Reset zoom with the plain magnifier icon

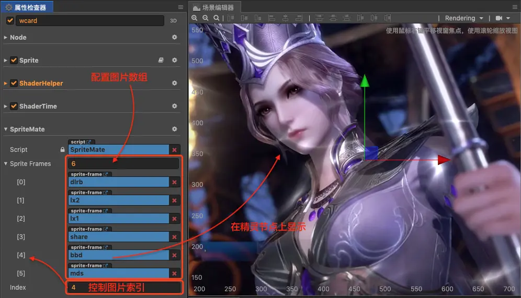point(217,18)
